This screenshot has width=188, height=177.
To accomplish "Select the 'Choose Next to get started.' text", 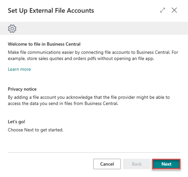I will (36, 130).
